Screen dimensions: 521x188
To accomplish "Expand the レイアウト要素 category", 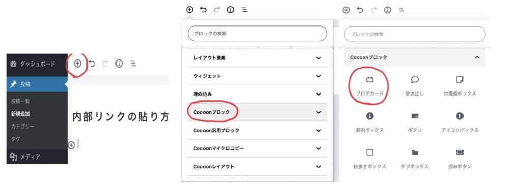I will (257, 58).
